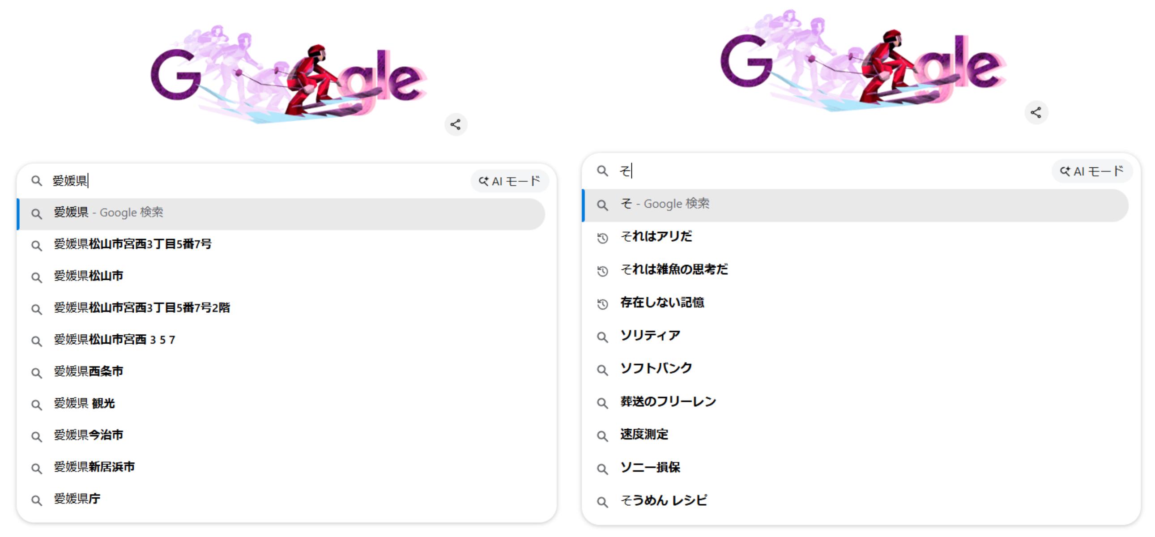The image size is (1155, 537).
Task: Click history clock icon next to それはアリだ
Action: click(x=602, y=238)
